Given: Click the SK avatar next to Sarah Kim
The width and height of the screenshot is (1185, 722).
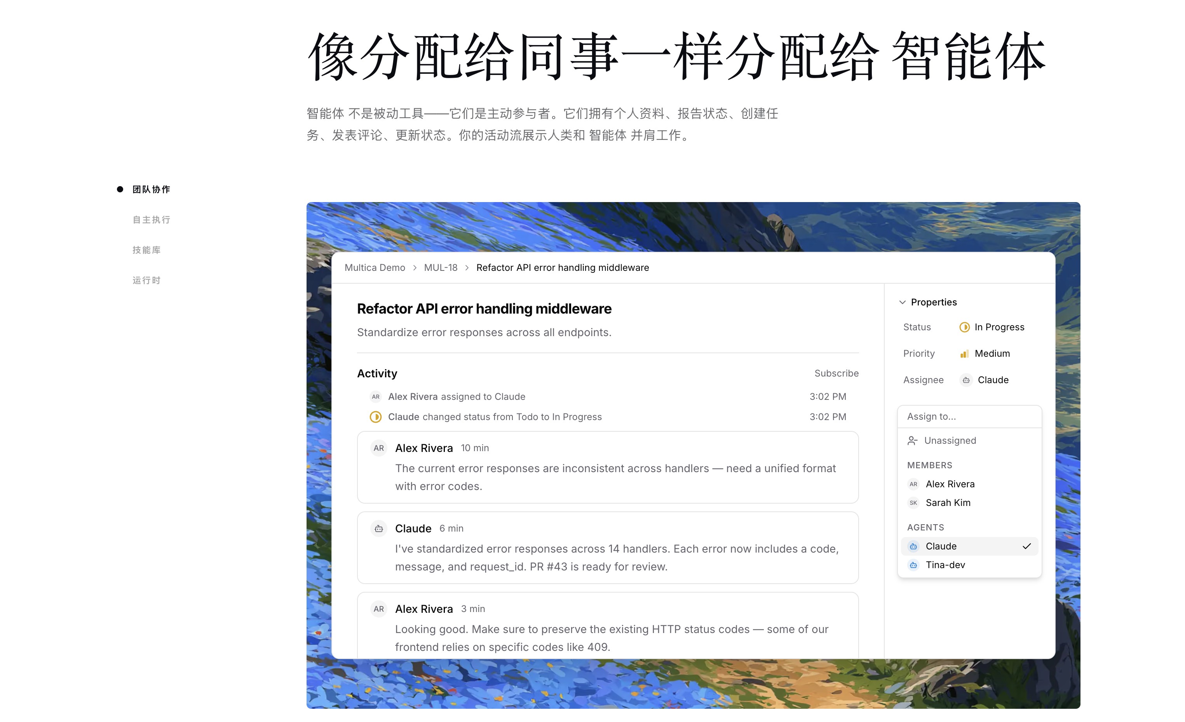Looking at the screenshot, I should tap(913, 503).
